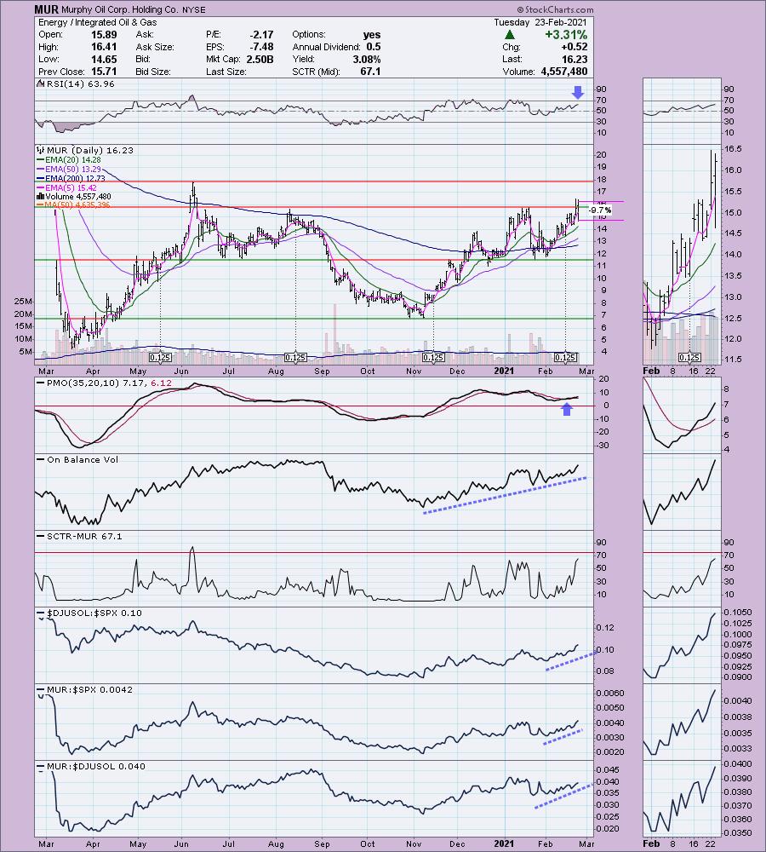The width and height of the screenshot is (766, 852).
Task: Click the date Tuesday 23-Feb-2021
Action: [540, 22]
